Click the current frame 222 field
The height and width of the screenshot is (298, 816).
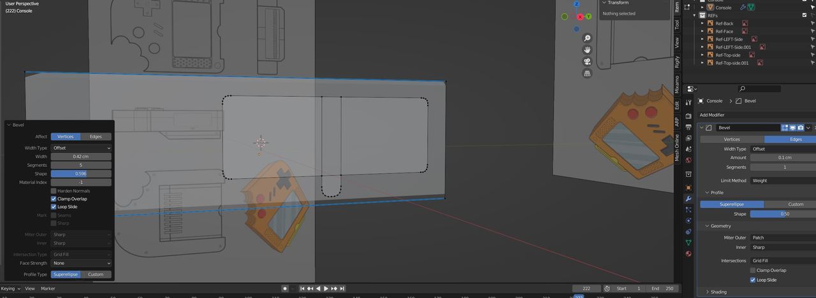pos(586,288)
